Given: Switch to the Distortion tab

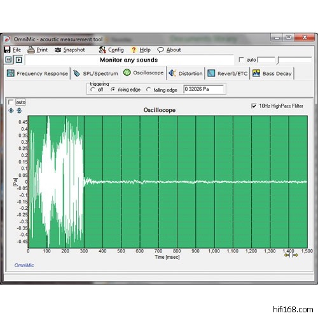Looking at the screenshot, I should (x=186, y=73).
